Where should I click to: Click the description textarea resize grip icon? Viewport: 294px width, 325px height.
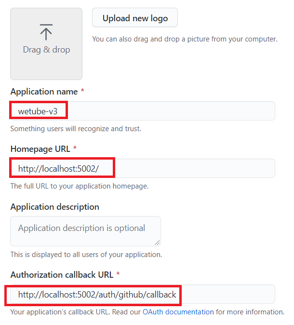157,243
